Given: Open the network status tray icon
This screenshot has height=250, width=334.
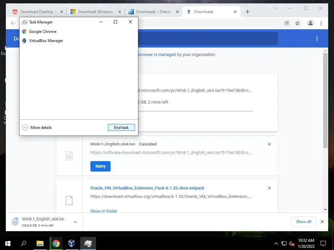Looking at the screenshot, I should [x=284, y=243].
